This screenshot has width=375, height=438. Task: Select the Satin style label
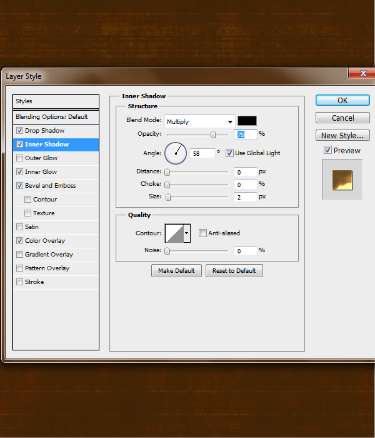pyautogui.click(x=32, y=227)
